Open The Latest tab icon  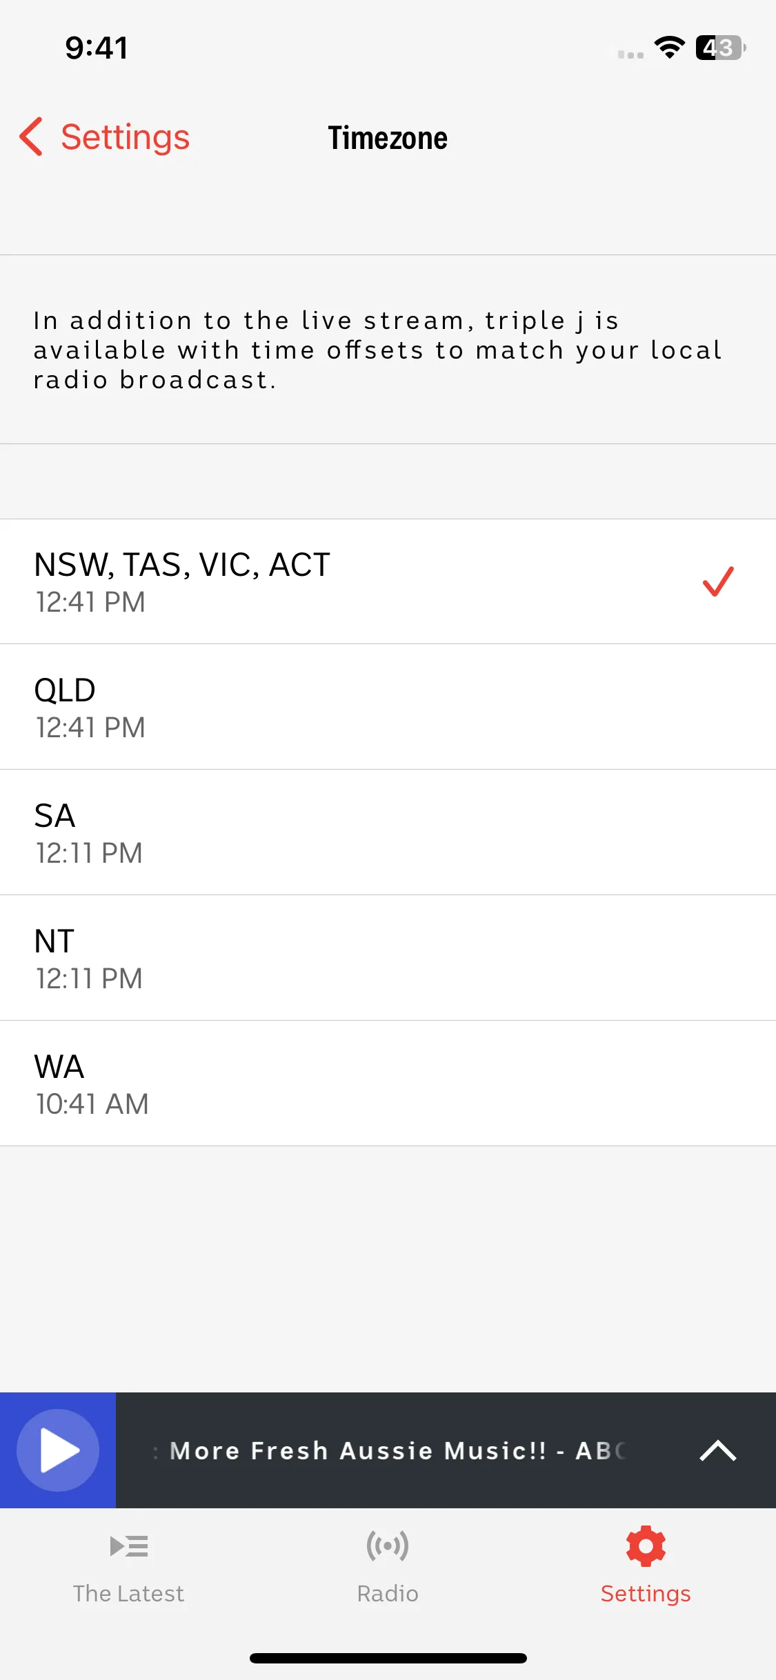point(129,1546)
